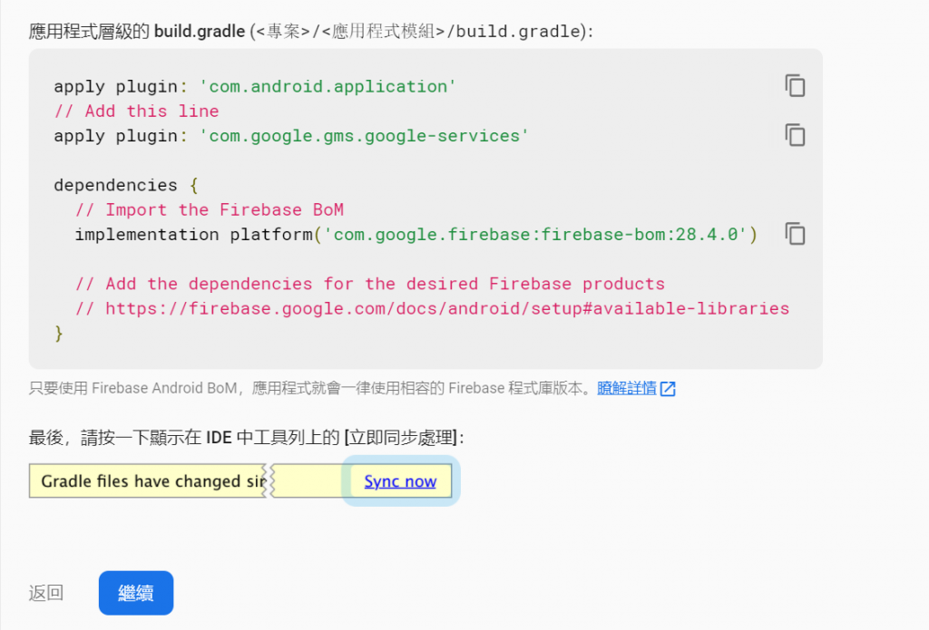Click the firebase-bom:28.4.0 dependency string

(x=535, y=234)
